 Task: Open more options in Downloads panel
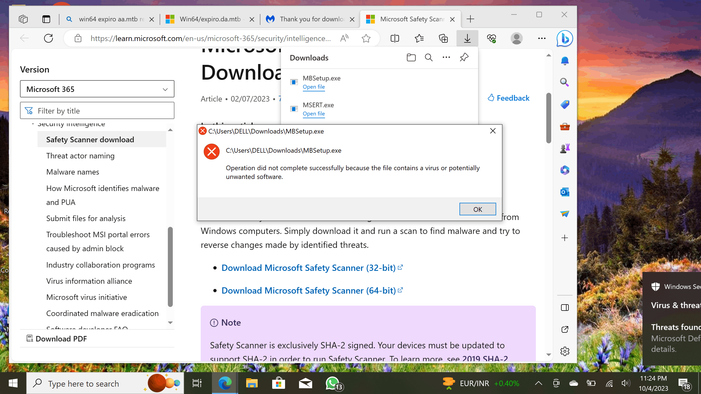(446, 57)
